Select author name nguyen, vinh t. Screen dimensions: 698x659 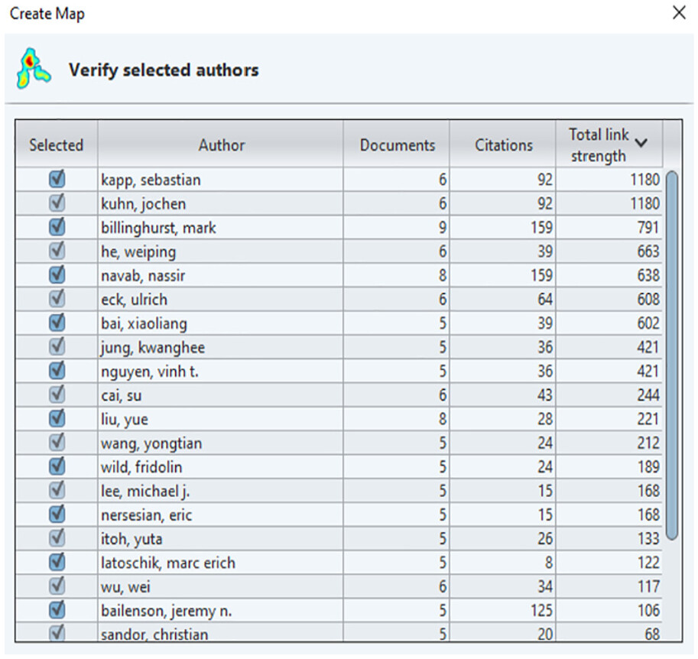(150, 372)
